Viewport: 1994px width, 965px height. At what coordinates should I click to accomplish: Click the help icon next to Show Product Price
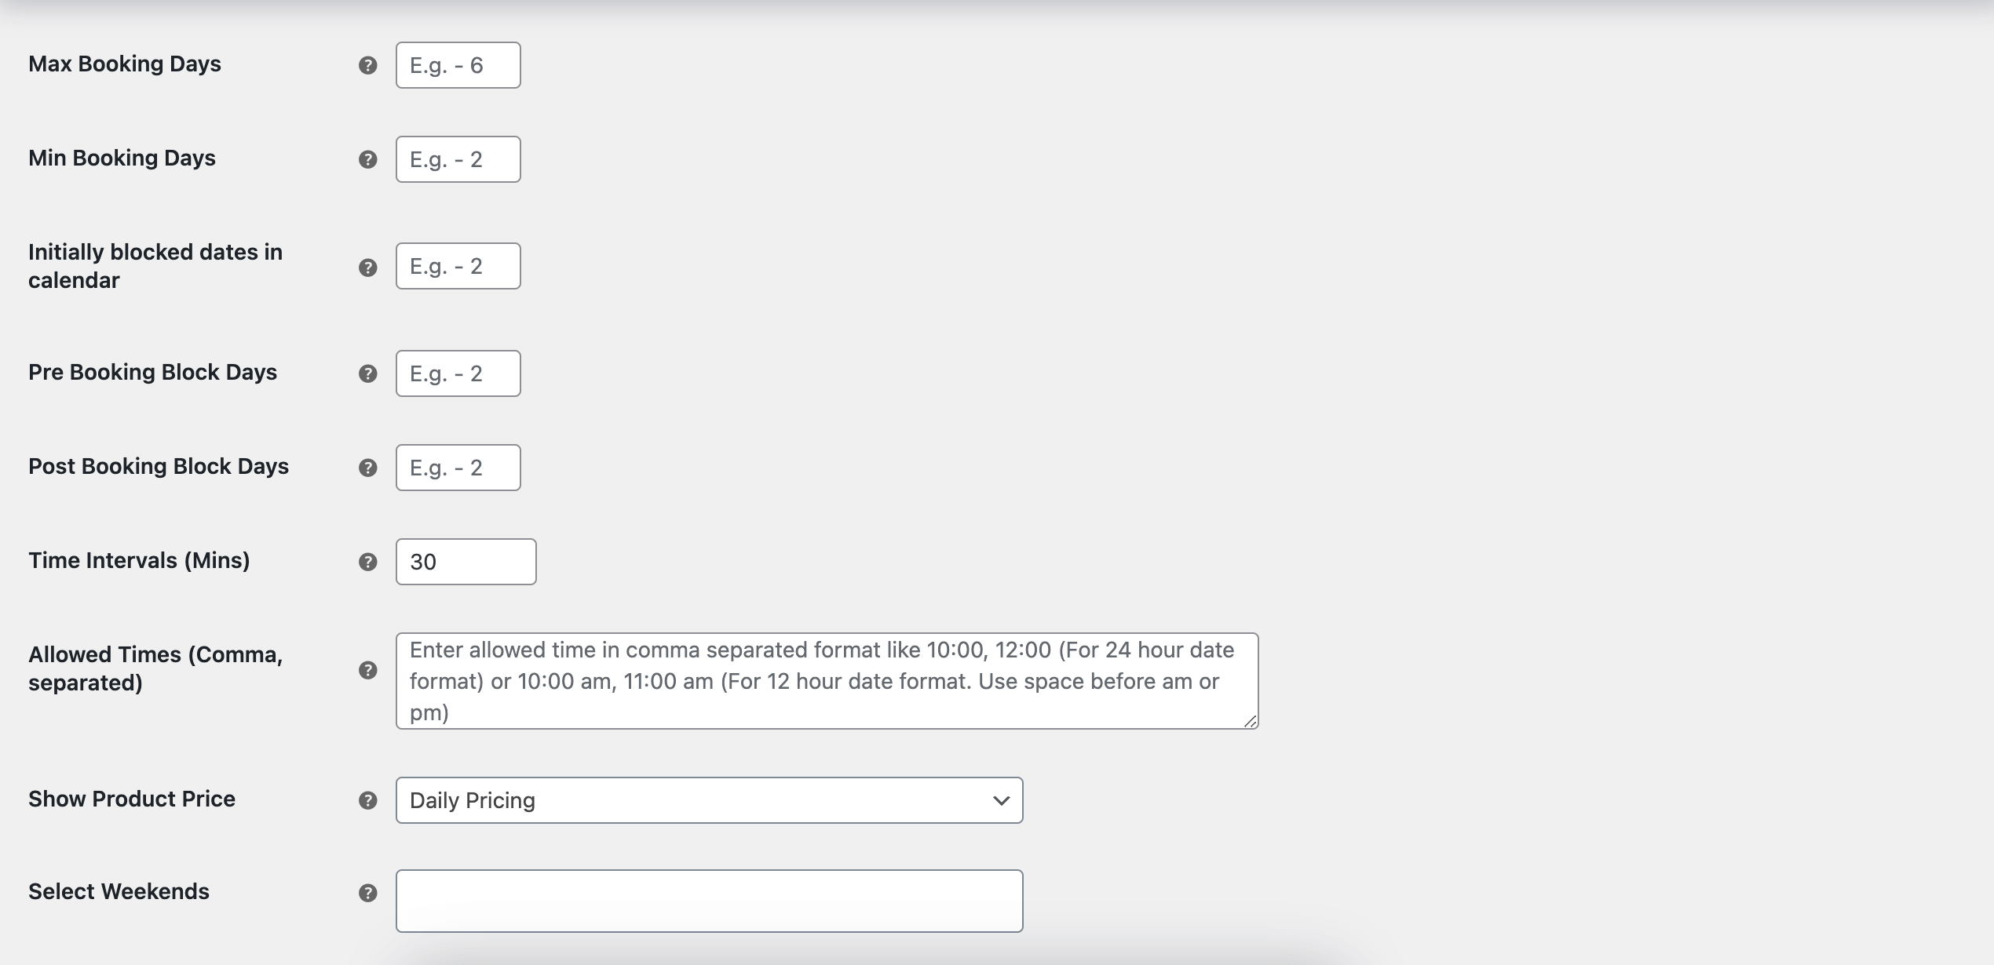point(367,799)
